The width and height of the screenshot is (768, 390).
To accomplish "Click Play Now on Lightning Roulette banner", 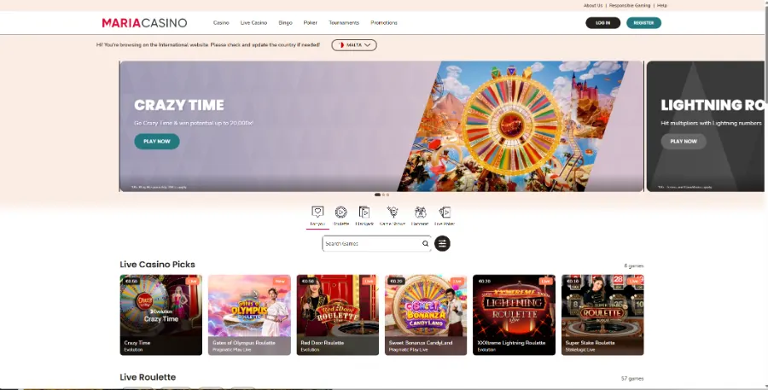I will [x=684, y=141].
